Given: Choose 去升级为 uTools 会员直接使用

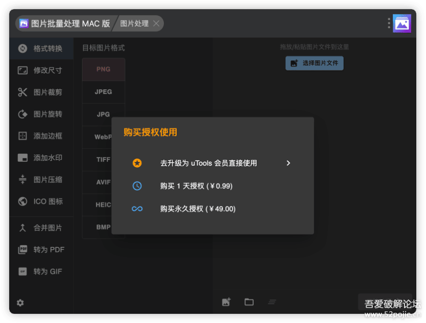Looking at the screenshot, I should pos(212,163).
